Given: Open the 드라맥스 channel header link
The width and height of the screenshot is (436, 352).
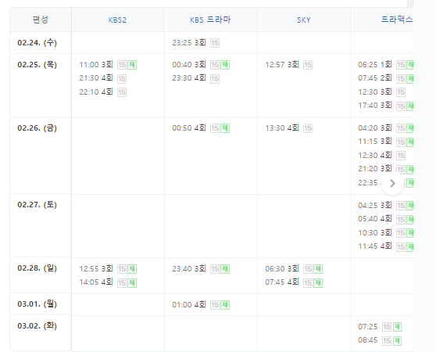Looking at the screenshot, I should [397, 20].
